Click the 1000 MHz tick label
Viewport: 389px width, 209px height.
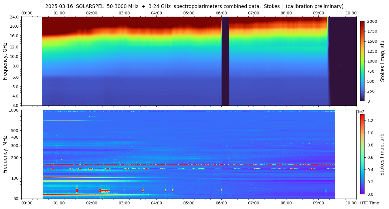(14, 110)
